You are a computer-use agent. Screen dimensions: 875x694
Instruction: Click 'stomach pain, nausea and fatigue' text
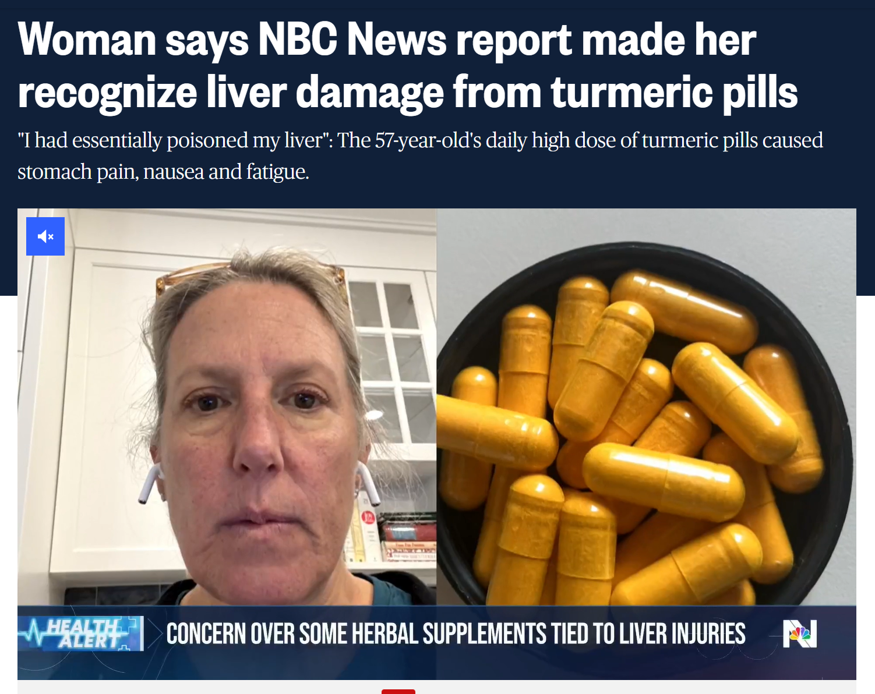[163, 172]
